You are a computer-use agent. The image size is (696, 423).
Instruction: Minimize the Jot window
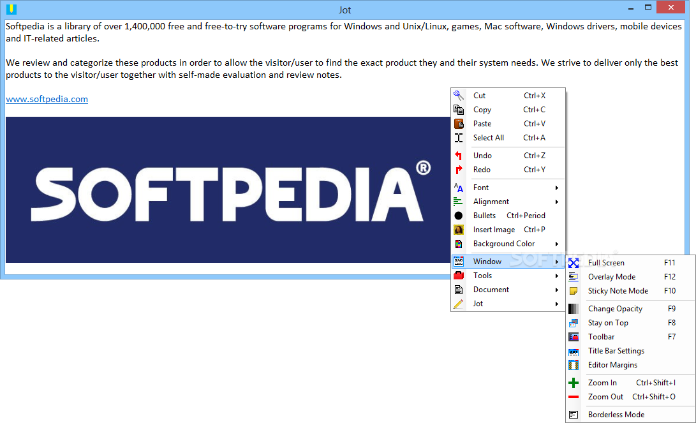(x=631, y=8)
